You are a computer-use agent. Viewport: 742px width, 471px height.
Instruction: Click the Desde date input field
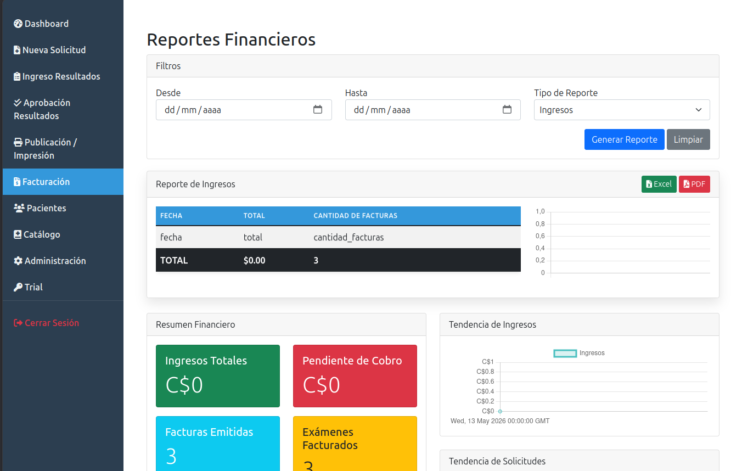(x=244, y=110)
